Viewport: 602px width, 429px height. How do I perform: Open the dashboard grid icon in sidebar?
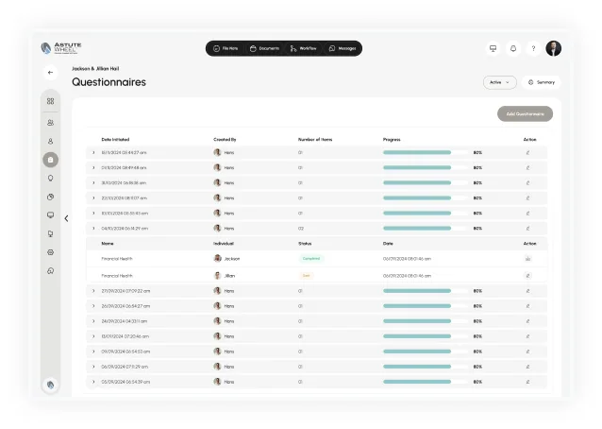click(x=50, y=101)
